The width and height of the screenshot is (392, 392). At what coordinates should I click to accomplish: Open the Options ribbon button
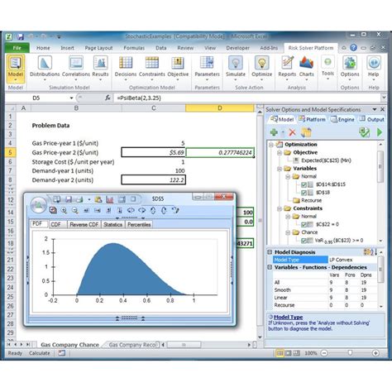(x=350, y=69)
